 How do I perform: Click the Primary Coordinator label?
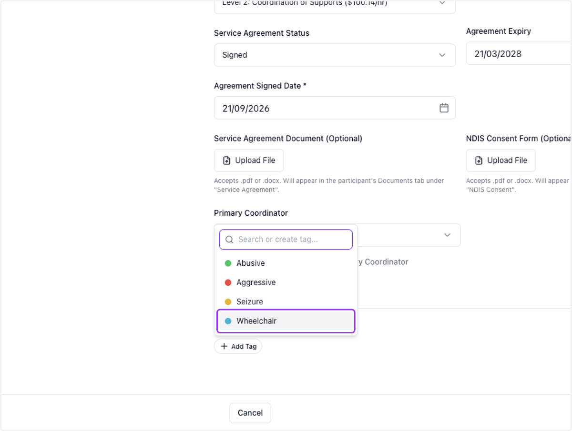pyautogui.click(x=251, y=213)
